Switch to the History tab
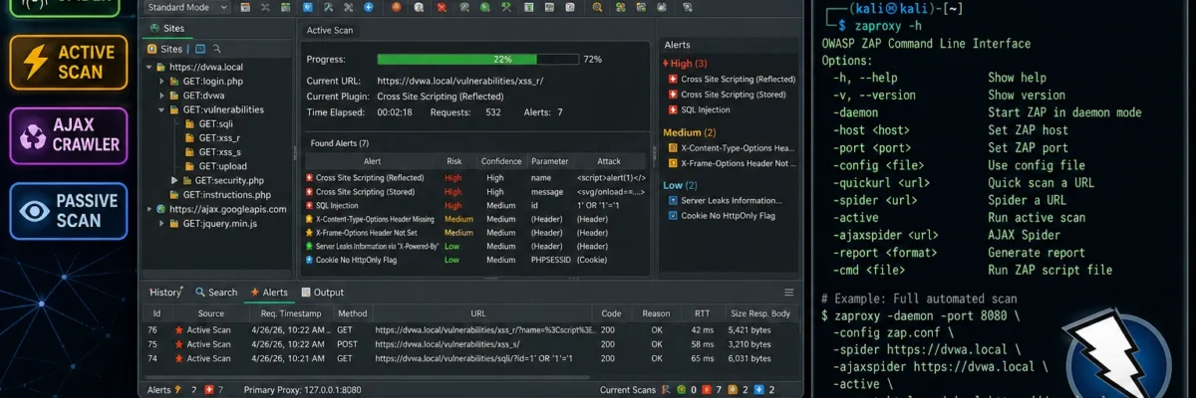The height and width of the screenshot is (398, 1196). pos(165,293)
